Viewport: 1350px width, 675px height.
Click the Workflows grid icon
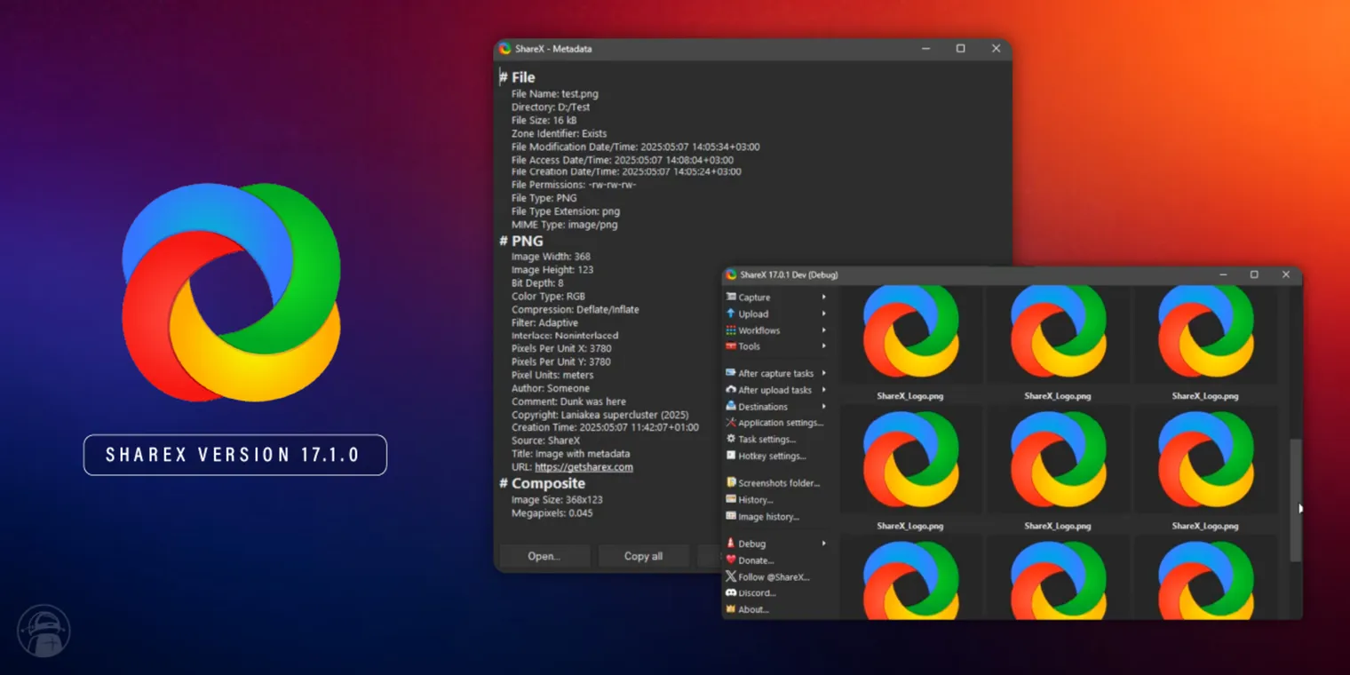tap(730, 330)
